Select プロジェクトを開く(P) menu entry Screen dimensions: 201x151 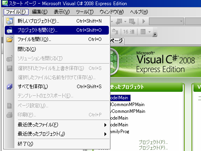[57, 30]
